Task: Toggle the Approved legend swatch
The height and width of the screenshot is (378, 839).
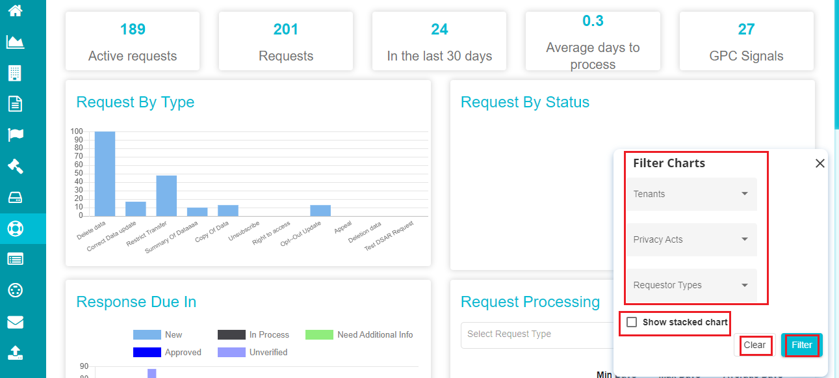Action: coord(147,352)
